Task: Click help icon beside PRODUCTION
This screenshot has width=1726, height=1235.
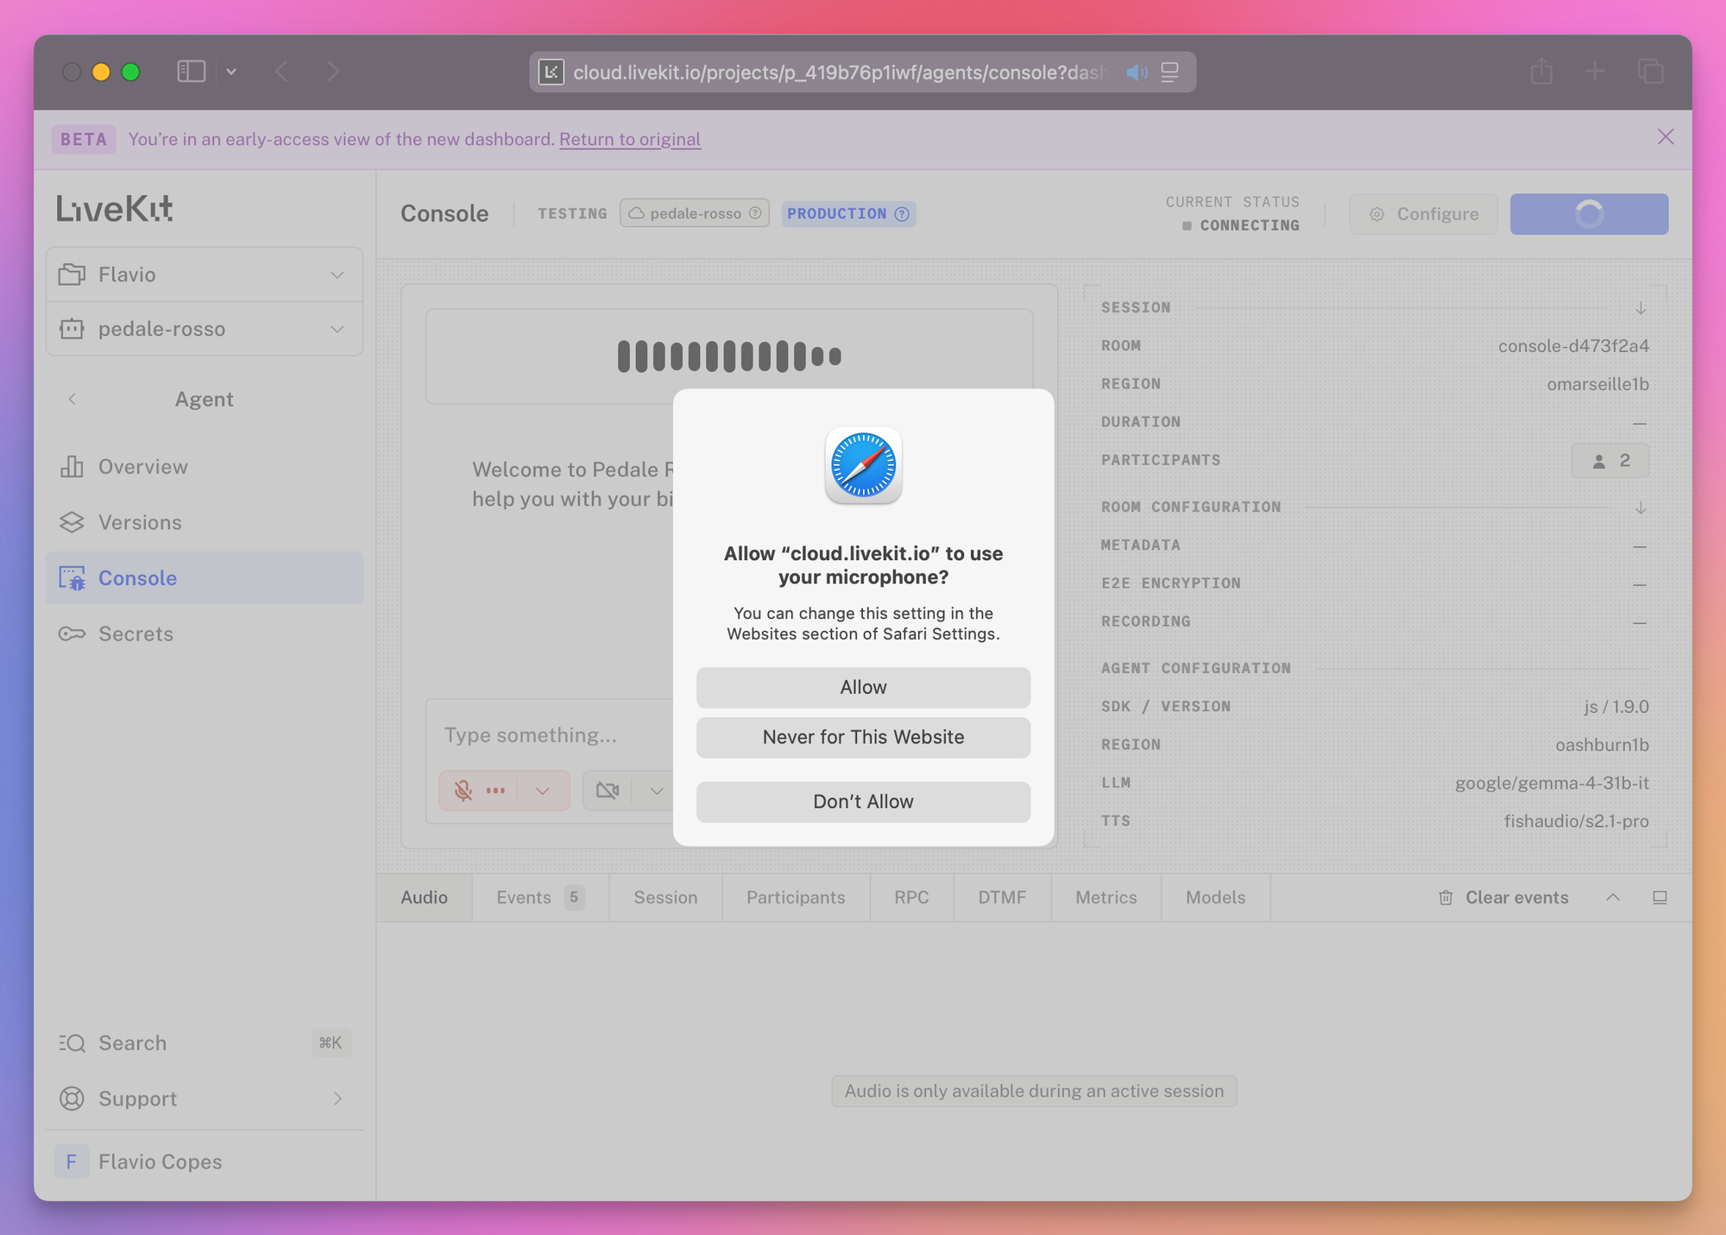Action: click(902, 214)
